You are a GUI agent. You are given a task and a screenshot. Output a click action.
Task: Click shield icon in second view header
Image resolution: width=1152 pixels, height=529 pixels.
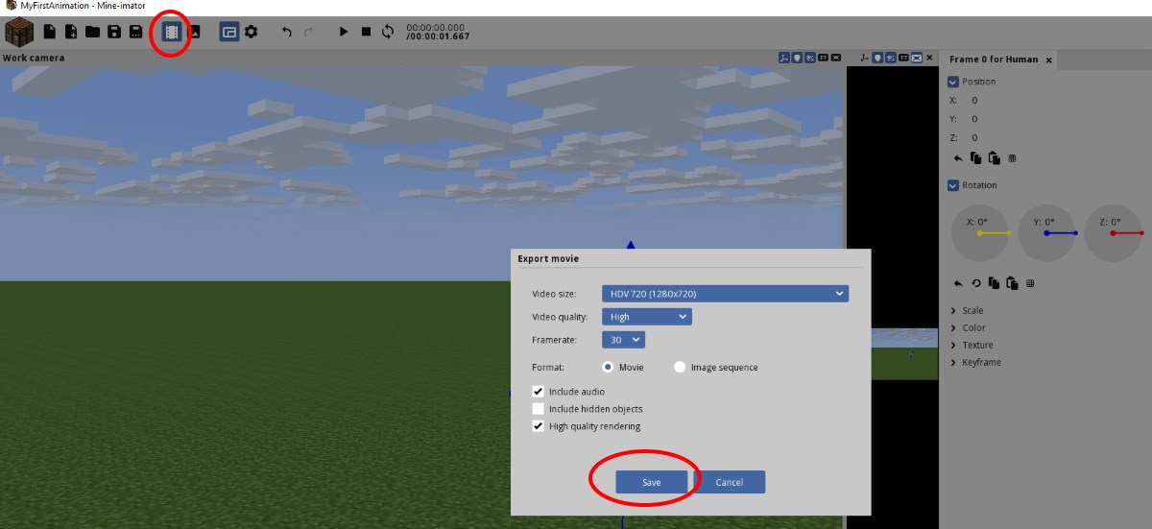point(877,59)
